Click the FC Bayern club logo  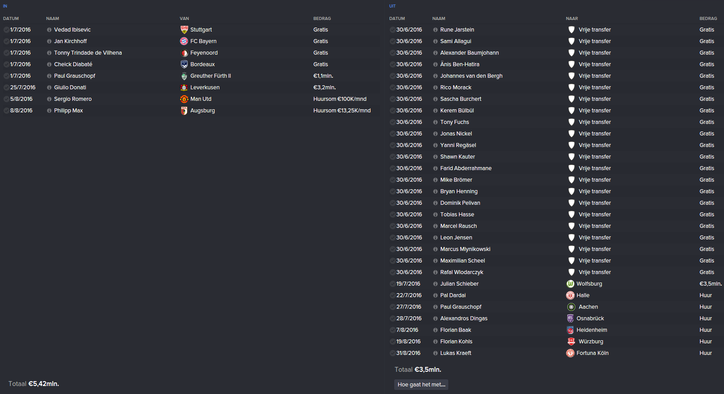[184, 41]
